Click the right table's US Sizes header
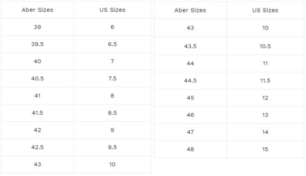 coord(265,11)
